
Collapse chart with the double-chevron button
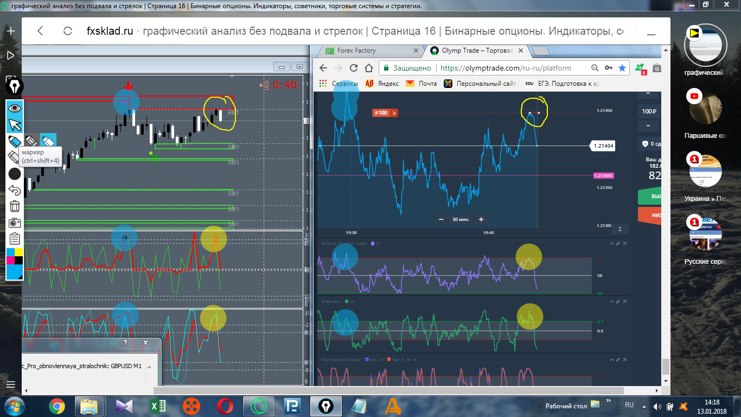tap(619, 229)
